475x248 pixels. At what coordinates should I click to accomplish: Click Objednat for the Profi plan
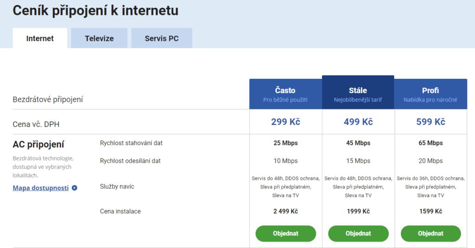[430, 234]
